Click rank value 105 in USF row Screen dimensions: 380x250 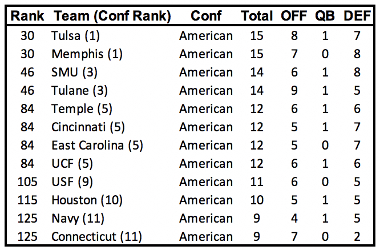pyautogui.click(x=27, y=182)
